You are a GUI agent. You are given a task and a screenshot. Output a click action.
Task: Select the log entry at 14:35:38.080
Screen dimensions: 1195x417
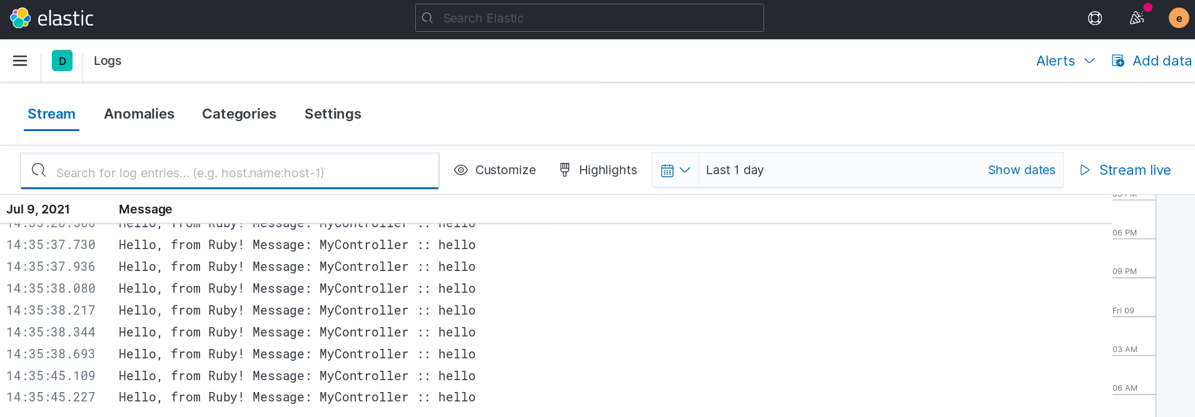(x=556, y=288)
